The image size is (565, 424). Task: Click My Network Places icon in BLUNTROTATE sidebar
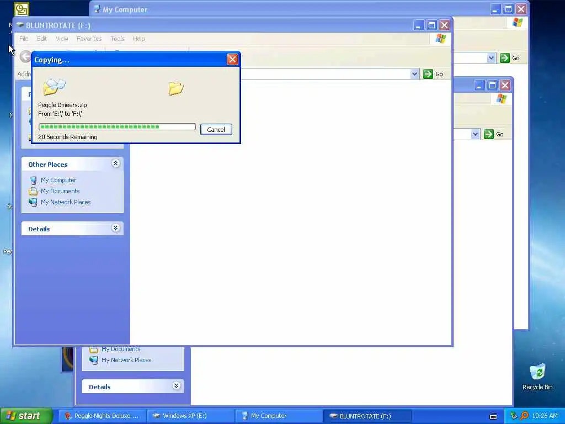click(33, 202)
